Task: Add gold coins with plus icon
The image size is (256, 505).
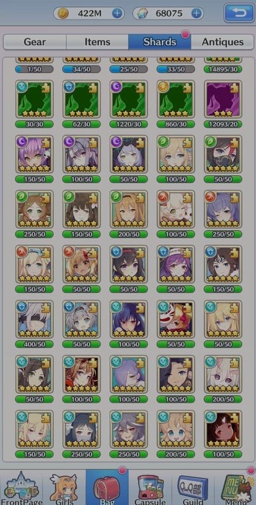Action: point(118,13)
